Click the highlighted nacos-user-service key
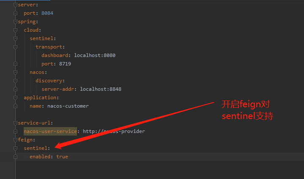This screenshot has width=304, height=179. click(x=50, y=131)
